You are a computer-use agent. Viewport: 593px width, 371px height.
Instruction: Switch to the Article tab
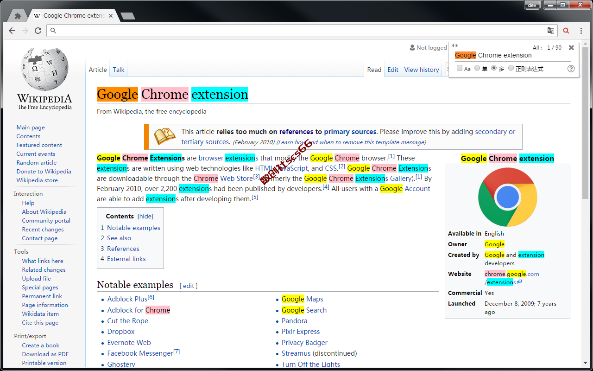click(x=98, y=70)
